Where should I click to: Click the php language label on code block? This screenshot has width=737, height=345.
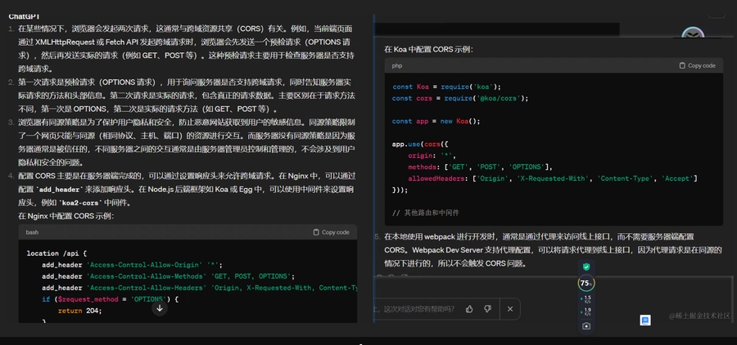pyautogui.click(x=397, y=65)
